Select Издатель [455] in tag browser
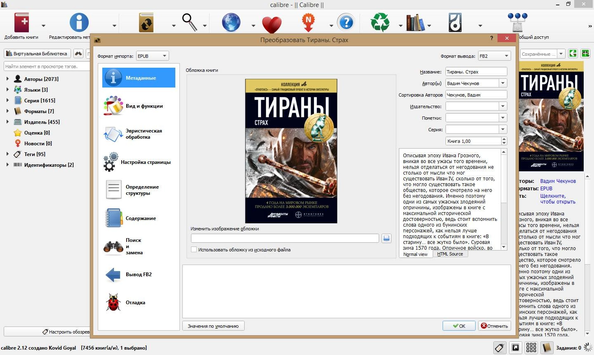This screenshot has width=594, height=355. [x=42, y=122]
